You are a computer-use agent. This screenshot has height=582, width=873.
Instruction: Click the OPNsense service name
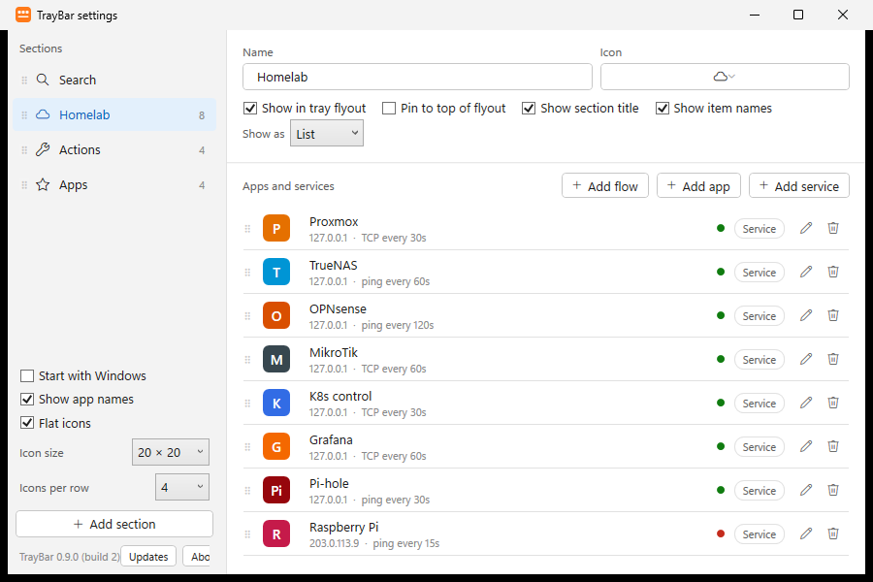click(338, 309)
